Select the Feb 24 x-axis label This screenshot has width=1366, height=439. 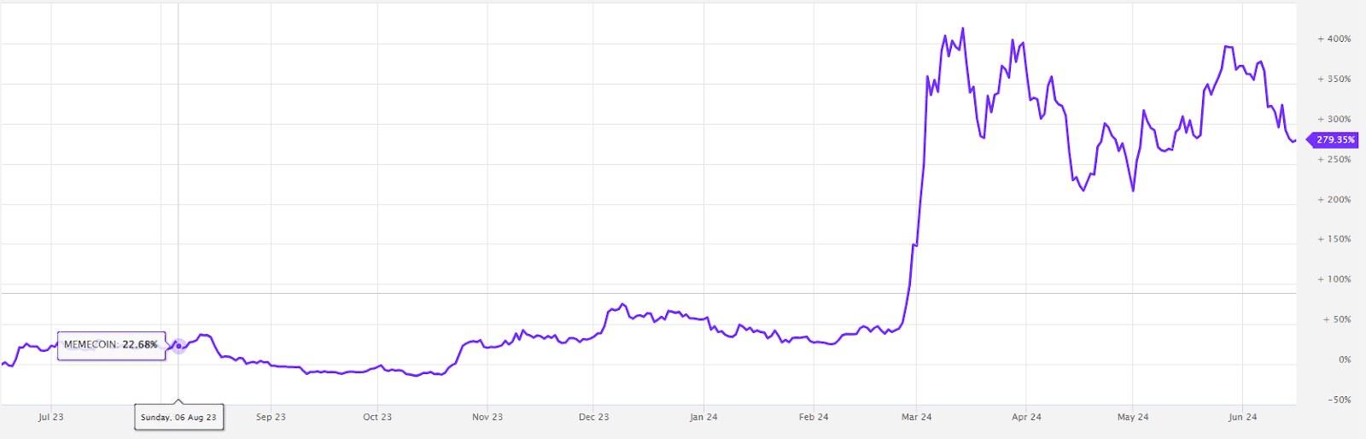[814, 417]
